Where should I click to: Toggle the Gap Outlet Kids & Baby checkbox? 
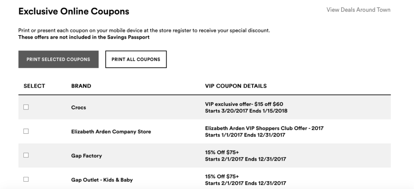point(26,179)
